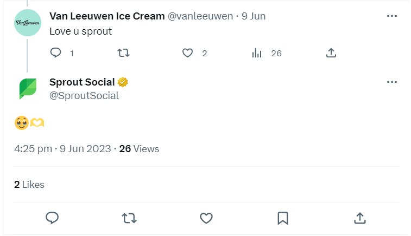Image resolution: width=411 pixels, height=236 pixels.
Task: Open more options for Van Leeuwen's tweet
Action: click(392, 16)
